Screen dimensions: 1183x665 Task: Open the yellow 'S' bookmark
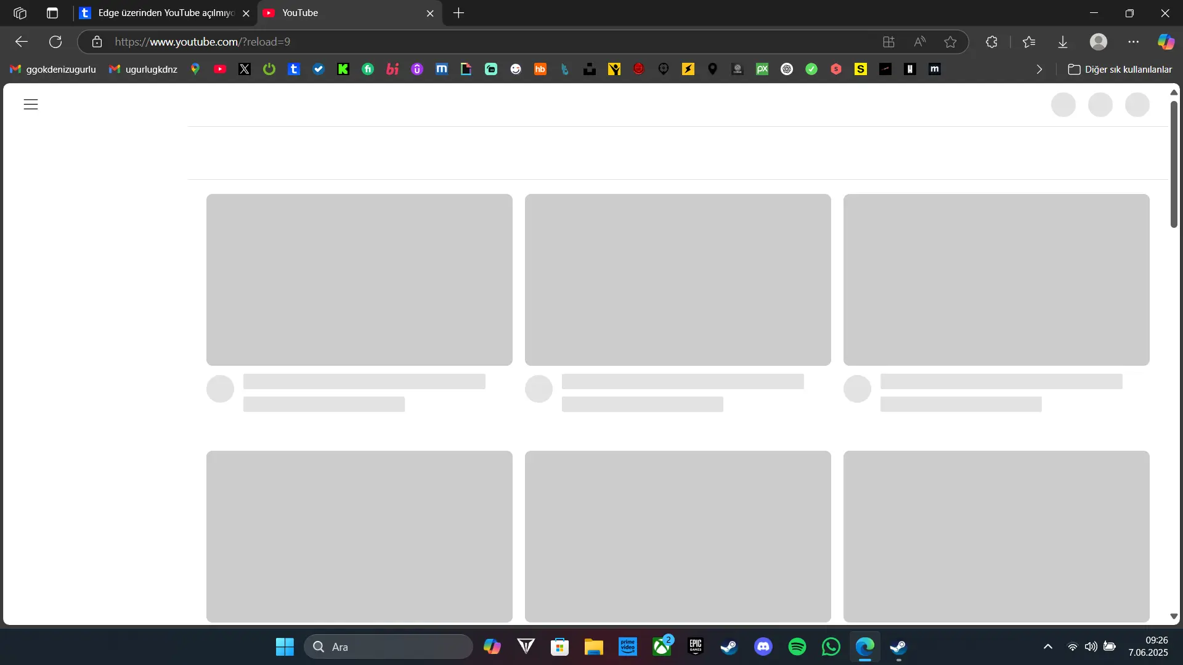tap(861, 69)
